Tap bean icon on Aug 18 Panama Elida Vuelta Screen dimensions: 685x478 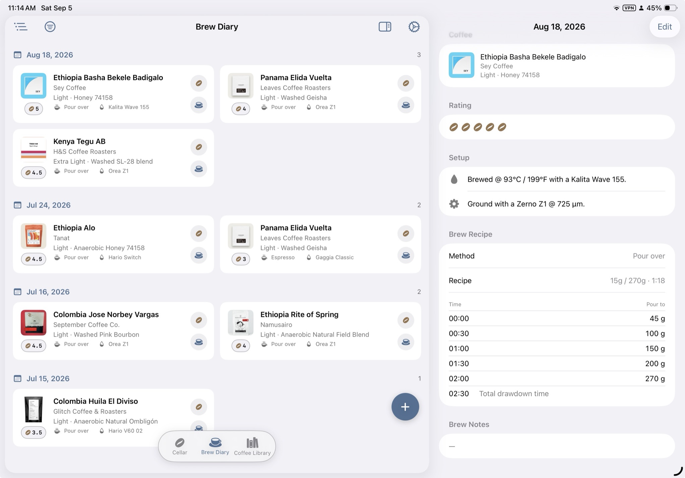point(406,83)
